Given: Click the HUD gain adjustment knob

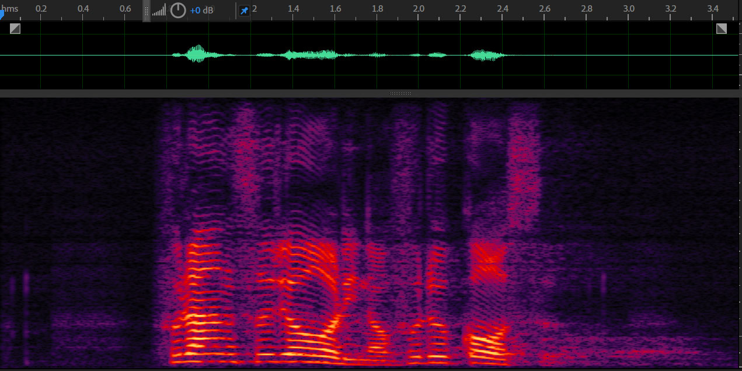Looking at the screenshot, I should [178, 11].
